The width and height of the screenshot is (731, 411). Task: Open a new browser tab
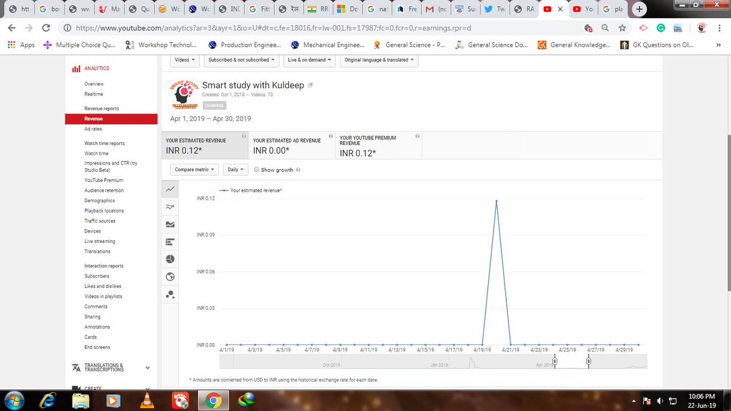coord(639,9)
